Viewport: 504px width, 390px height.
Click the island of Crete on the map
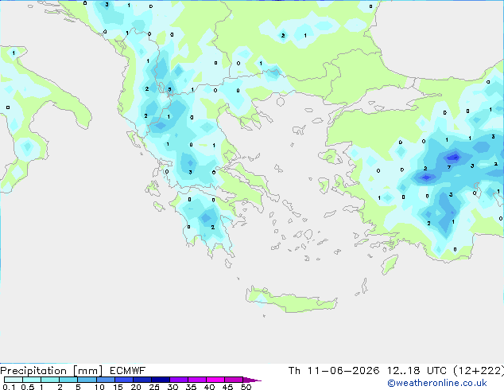291,299
